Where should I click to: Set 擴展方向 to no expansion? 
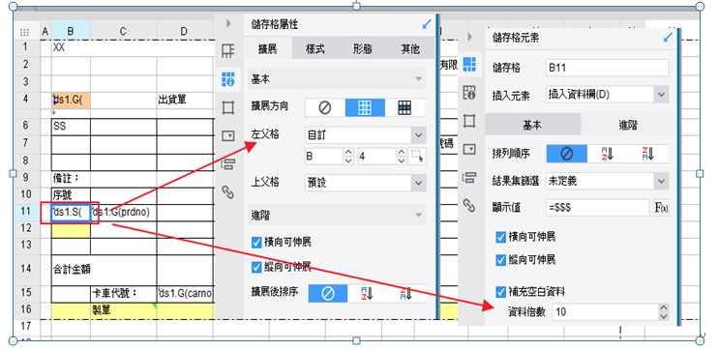(325, 107)
